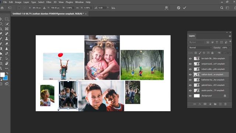Hide the robert-collin layer eye icon
This screenshot has width=236, height=133.
(190, 69)
